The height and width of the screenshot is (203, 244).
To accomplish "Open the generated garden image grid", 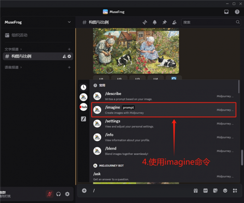I will click(x=136, y=51).
